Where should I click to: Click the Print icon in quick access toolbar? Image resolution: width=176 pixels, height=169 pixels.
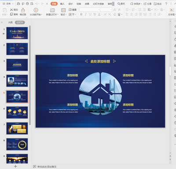(x=27, y=4)
